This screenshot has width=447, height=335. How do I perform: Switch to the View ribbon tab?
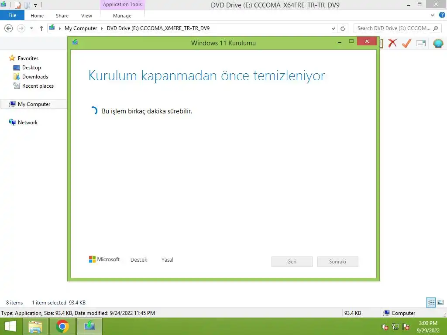tap(86, 16)
